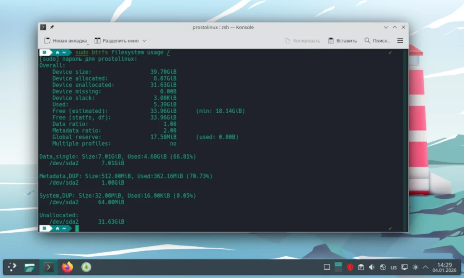Click the 'btrfs' word in command line
The width and height of the screenshot is (464, 278).
click(x=100, y=53)
